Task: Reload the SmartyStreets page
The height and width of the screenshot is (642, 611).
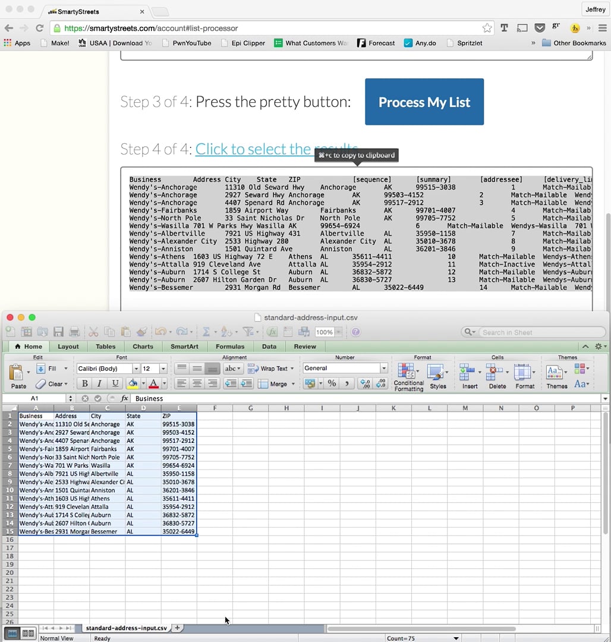Action: coord(39,28)
